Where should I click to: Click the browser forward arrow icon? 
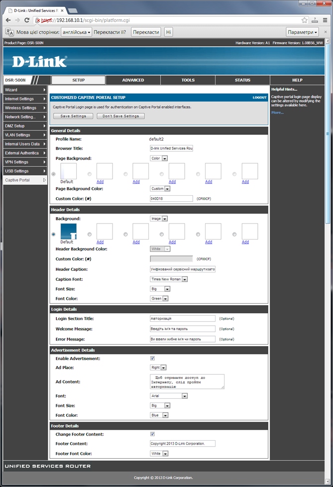tap(18, 20)
